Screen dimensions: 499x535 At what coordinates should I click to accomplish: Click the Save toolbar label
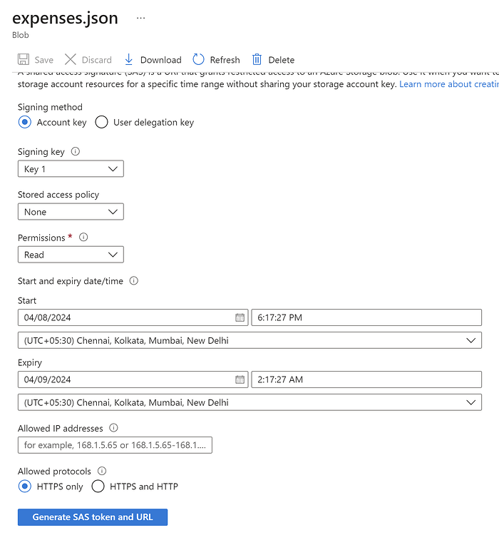(x=44, y=60)
